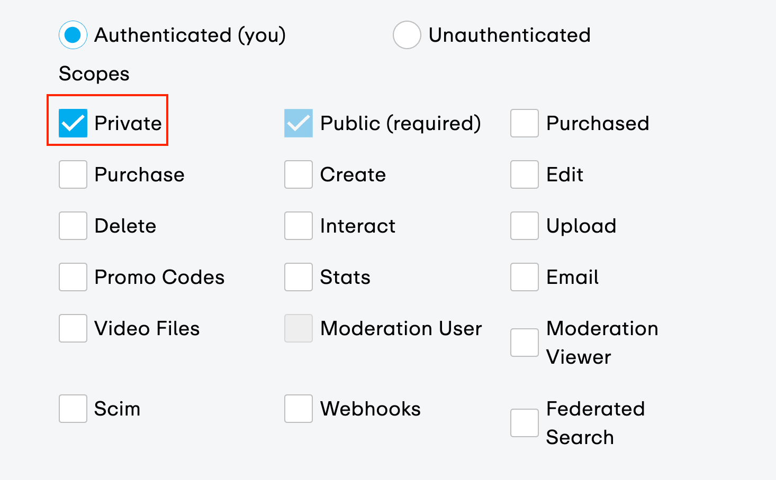Check the Edit scope checkbox
Viewport: 776px width, 480px height.
tap(524, 174)
